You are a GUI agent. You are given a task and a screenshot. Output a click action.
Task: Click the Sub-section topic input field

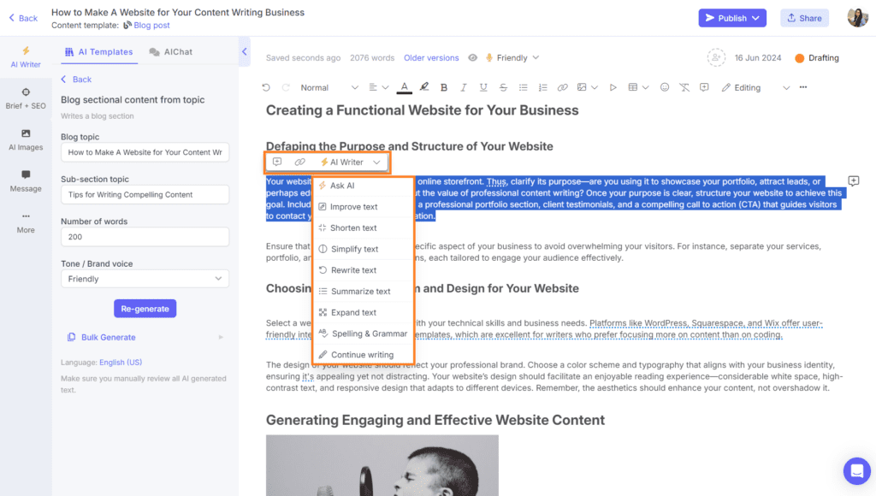click(145, 194)
